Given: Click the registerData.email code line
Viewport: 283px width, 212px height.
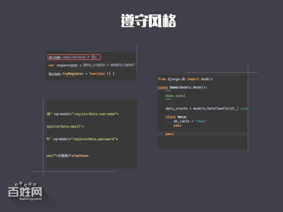Looking at the screenshot, I should (x=66, y=126).
